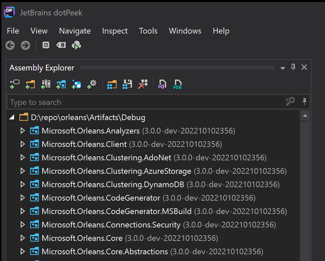Expand Microsoft.Orleans.Clustering.AdoNet node
Screen dimensions: 325x261
(x=23, y=158)
